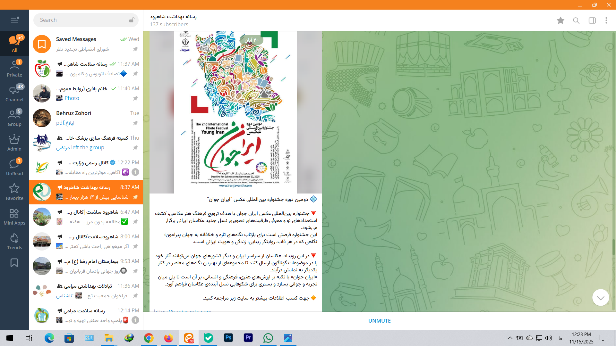Open the Saved Messages chat
616x346 pixels.
tap(86, 44)
